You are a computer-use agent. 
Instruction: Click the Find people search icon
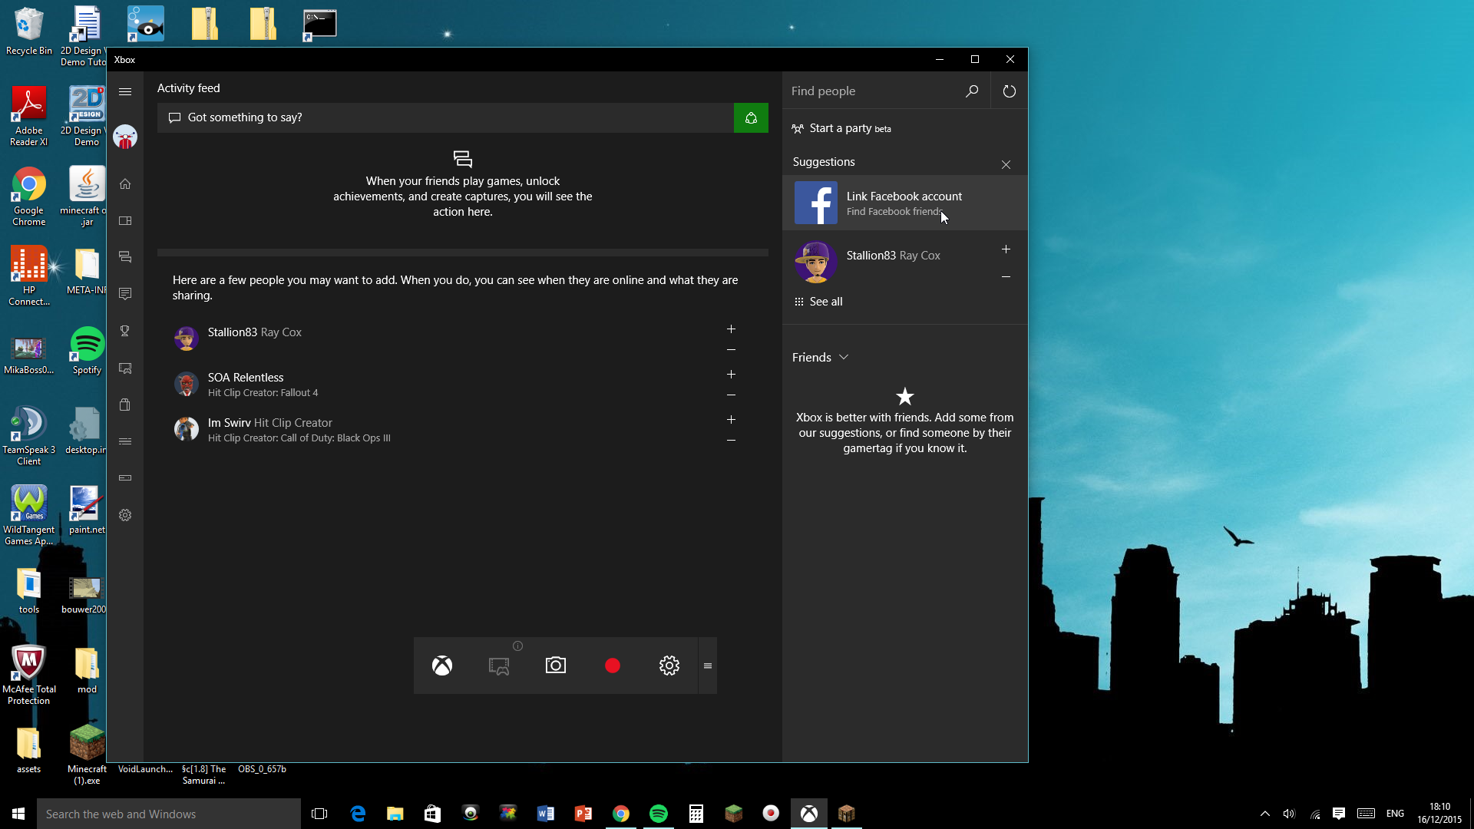[x=972, y=91]
